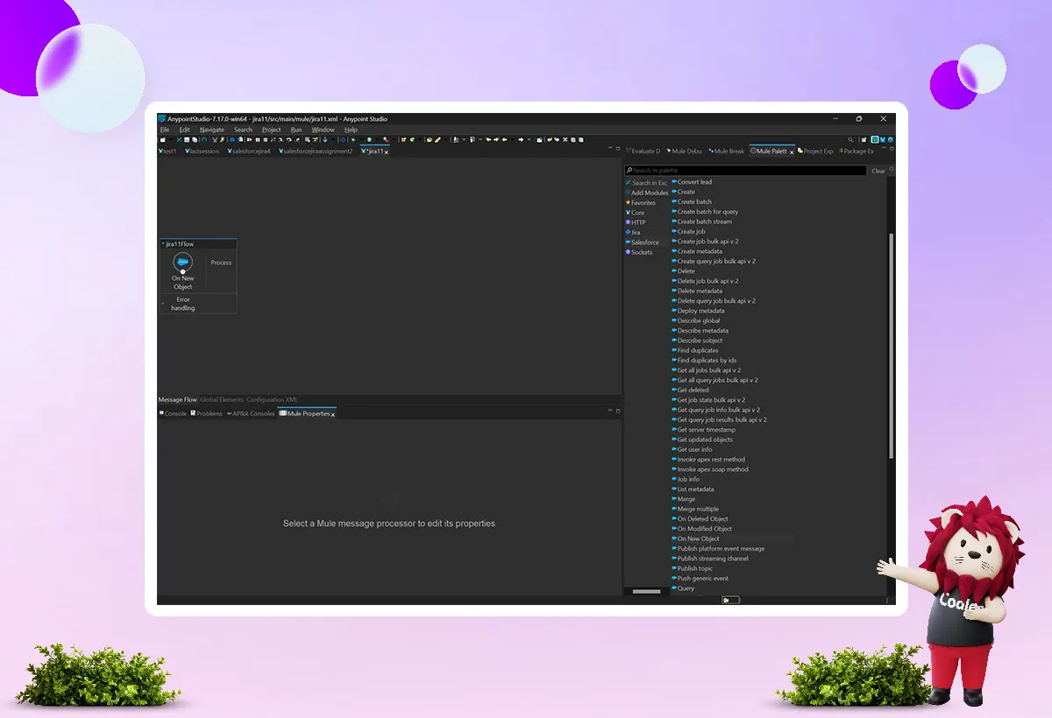Open the Mule Debugger tab

coord(685,151)
